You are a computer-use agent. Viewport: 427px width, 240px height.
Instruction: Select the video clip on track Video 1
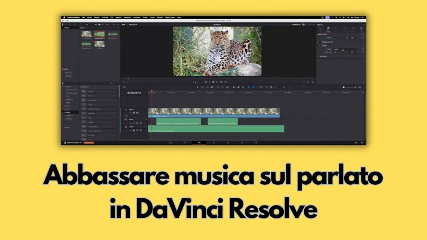point(214,112)
